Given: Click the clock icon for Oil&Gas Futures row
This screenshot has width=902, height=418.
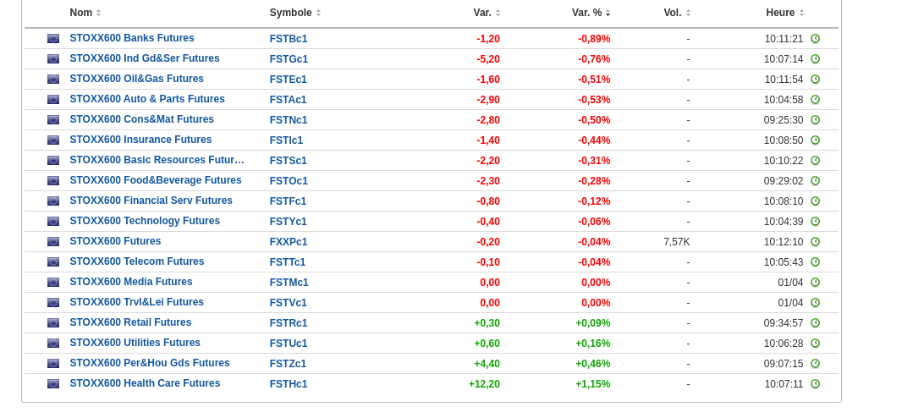Looking at the screenshot, I should (x=815, y=80).
